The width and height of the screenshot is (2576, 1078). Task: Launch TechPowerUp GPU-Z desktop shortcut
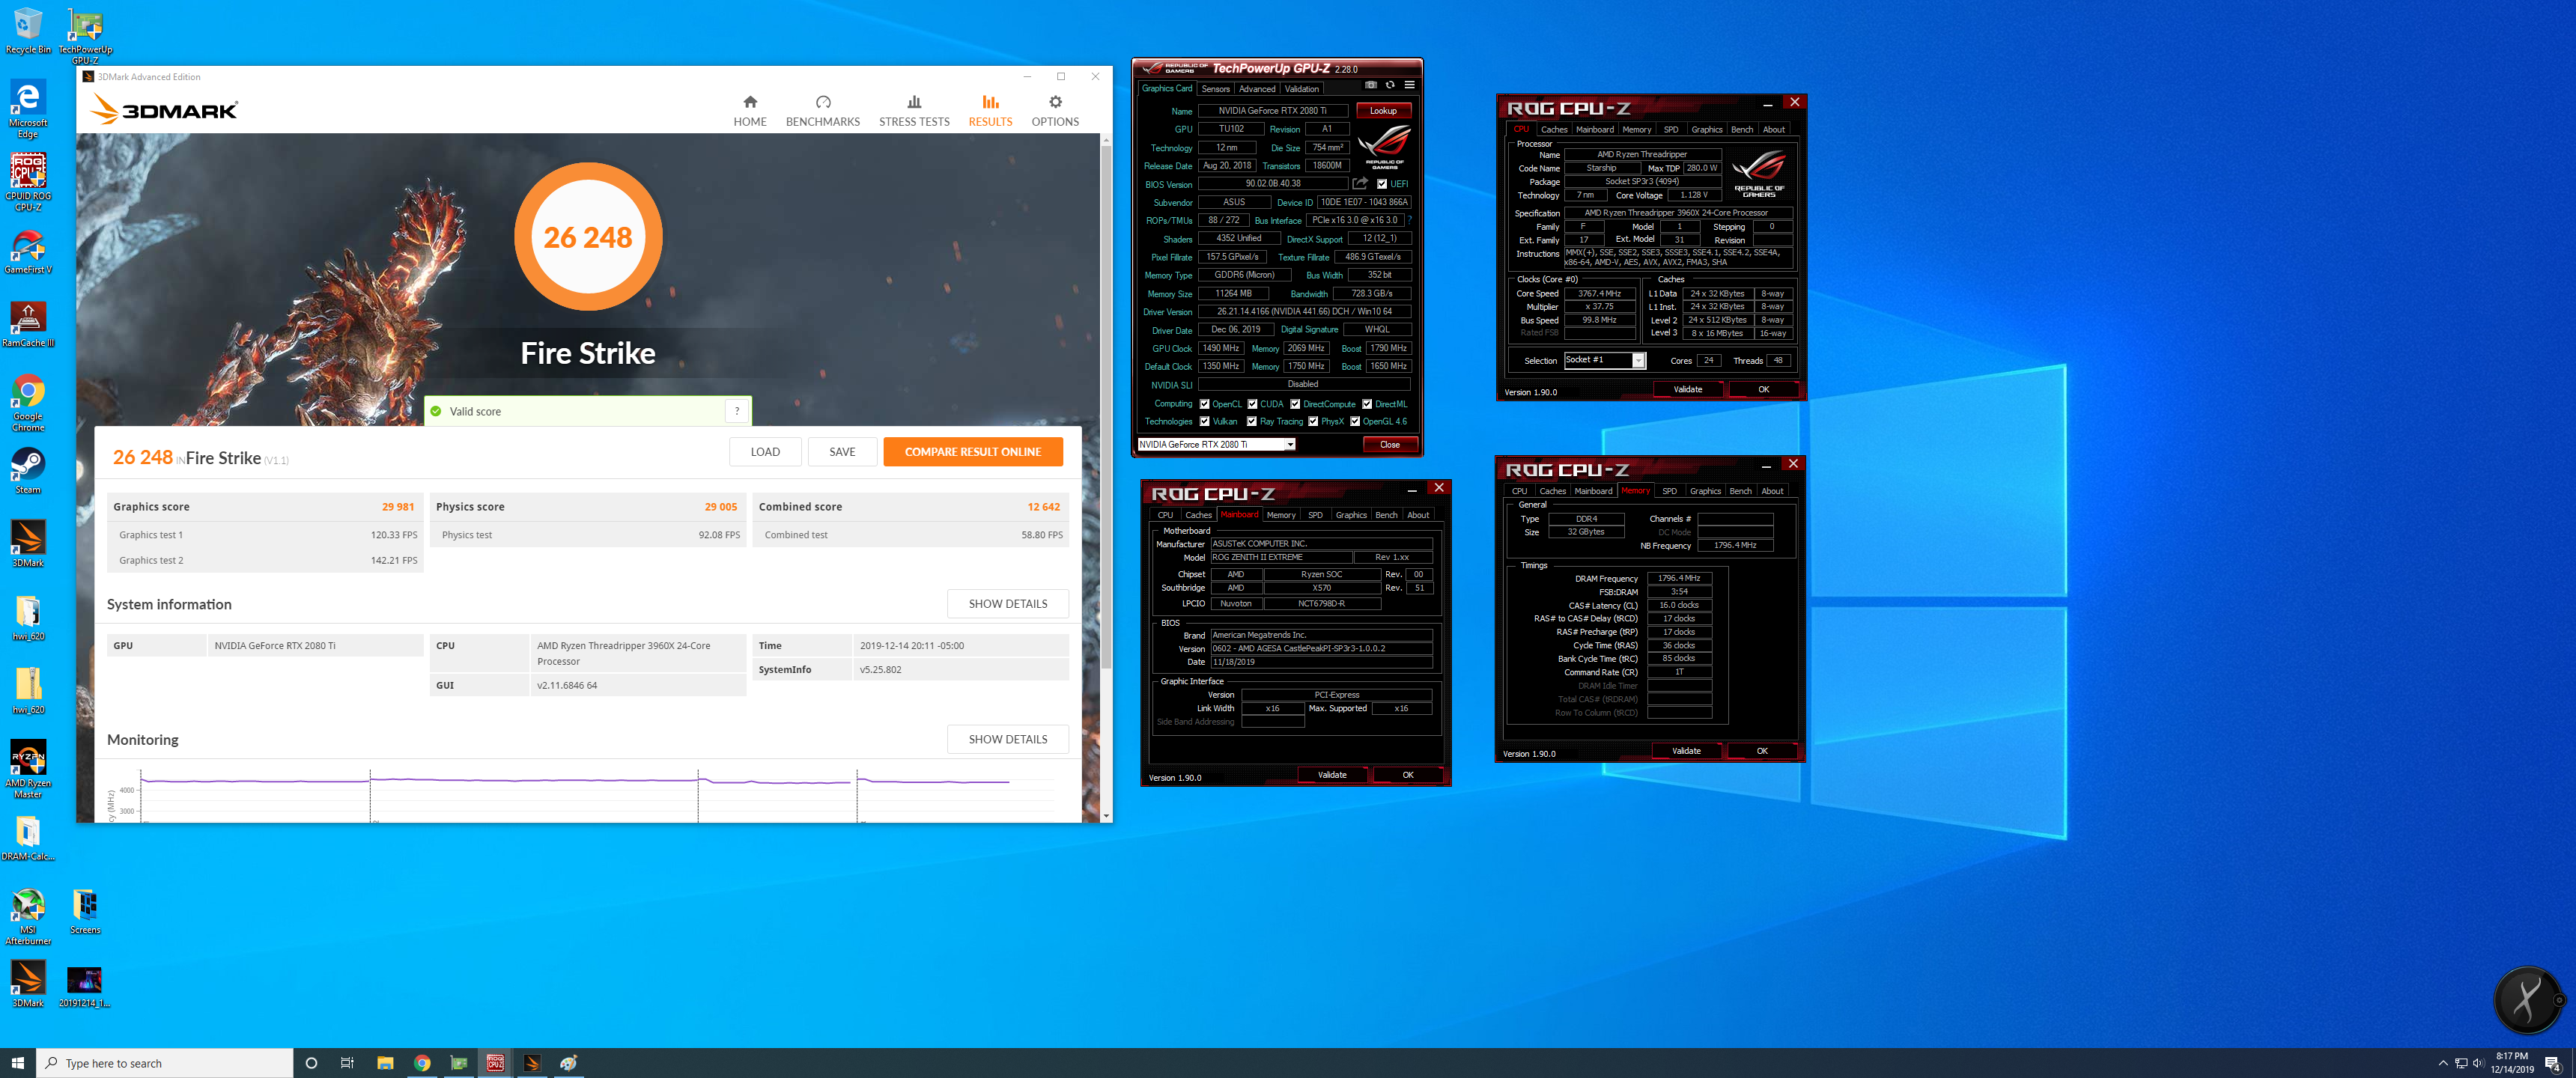coord(85,36)
